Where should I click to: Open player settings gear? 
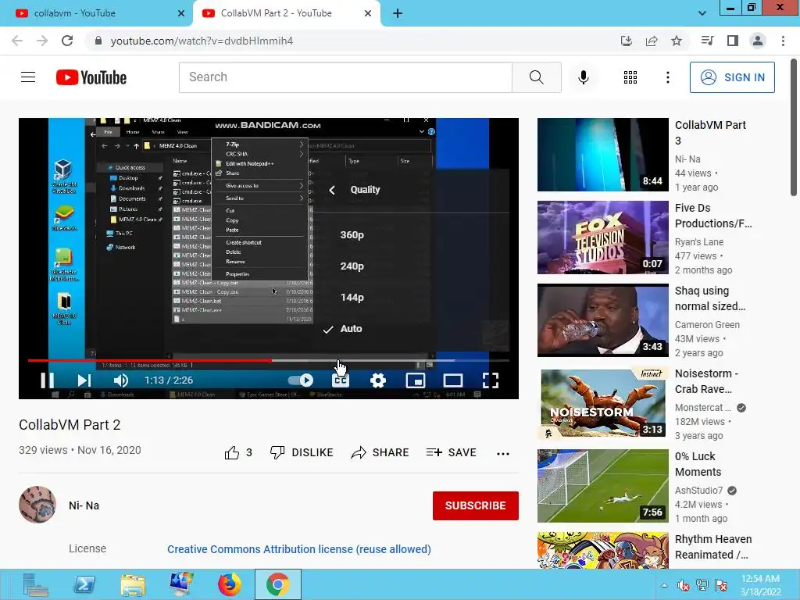(x=378, y=380)
